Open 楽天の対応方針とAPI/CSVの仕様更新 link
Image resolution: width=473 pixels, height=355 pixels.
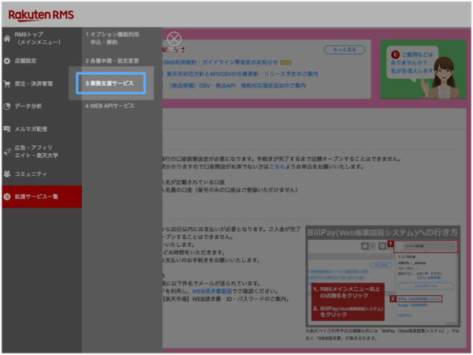[242, 74]
